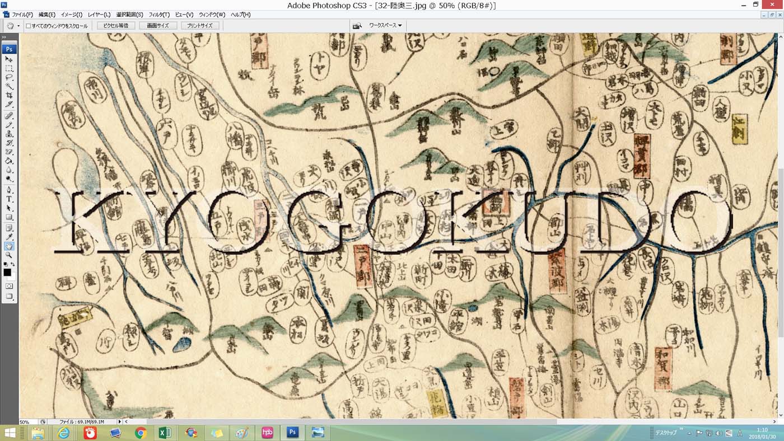Open the ファイル(F) menu
784x441 pixels.
(22, 15)
